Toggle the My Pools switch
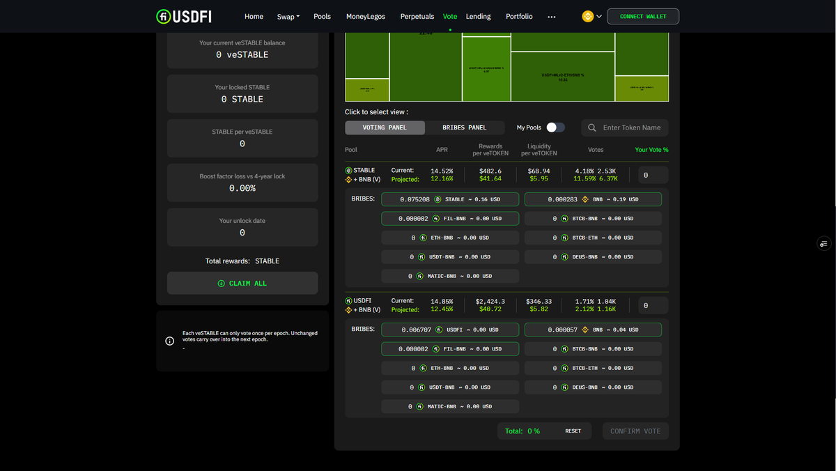This screenshot has height=471, width=836. (x=555, y=128)
